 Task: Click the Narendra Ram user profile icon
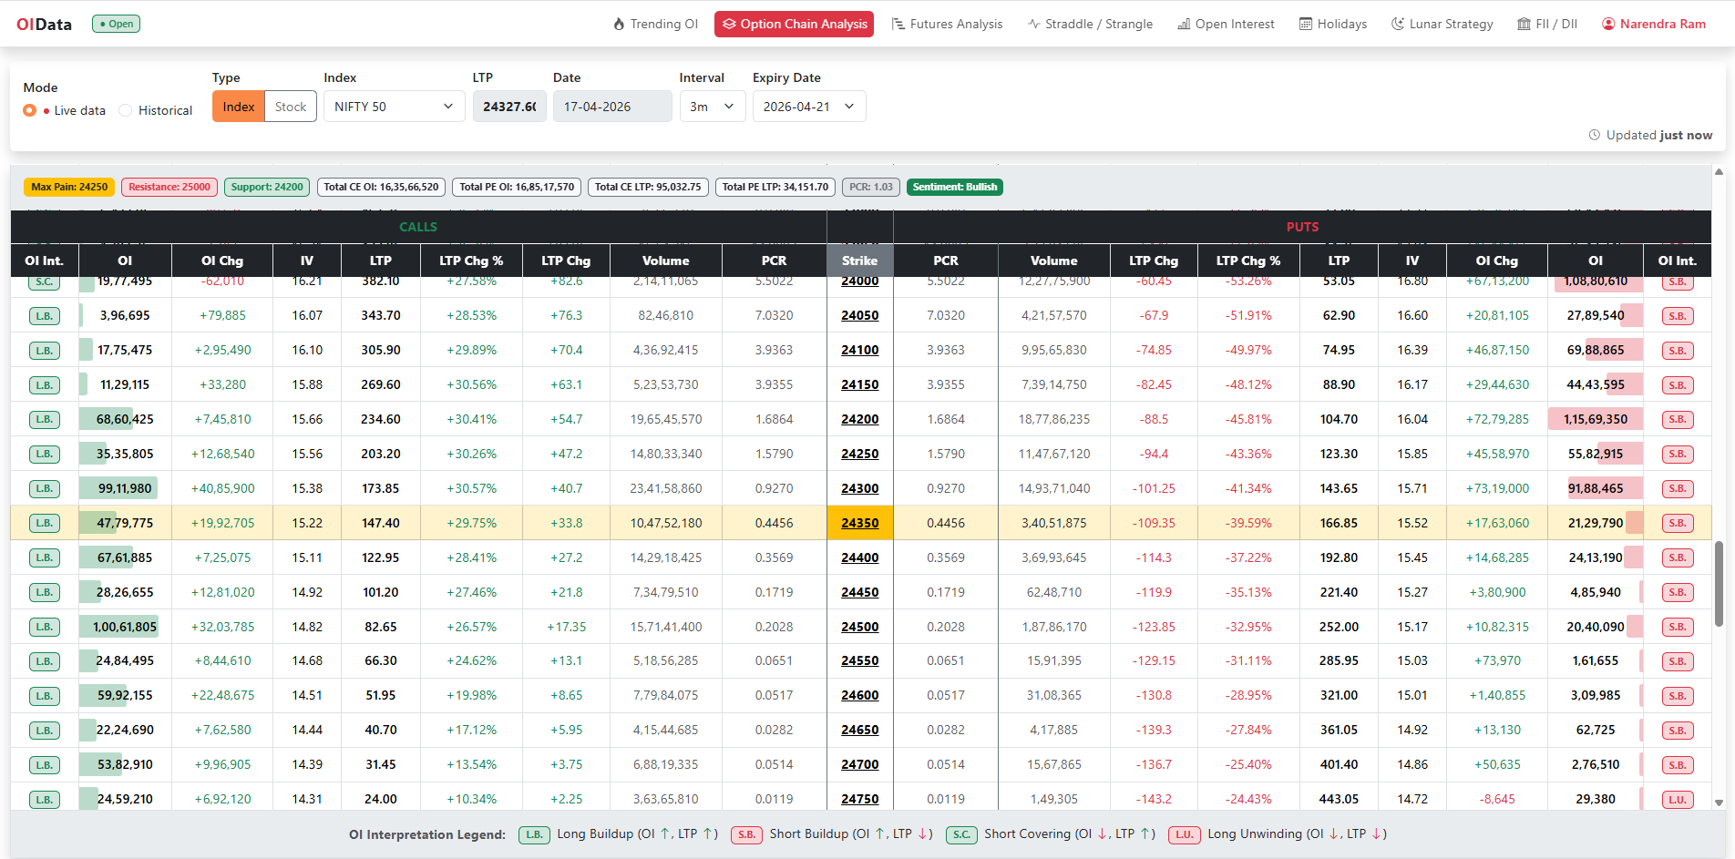pos(1608,25)
